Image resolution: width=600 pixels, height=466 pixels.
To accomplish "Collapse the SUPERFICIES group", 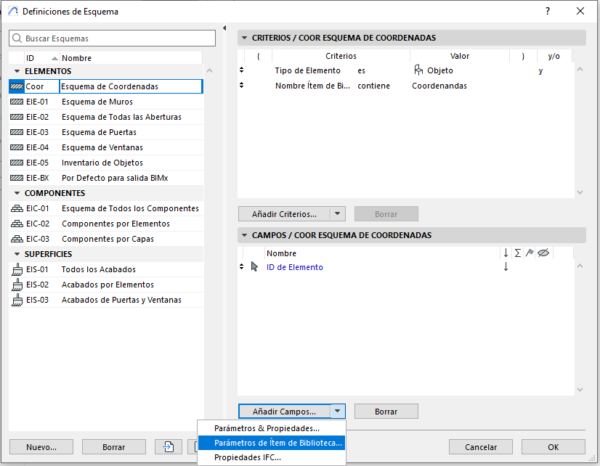I will tap(17, 254).
